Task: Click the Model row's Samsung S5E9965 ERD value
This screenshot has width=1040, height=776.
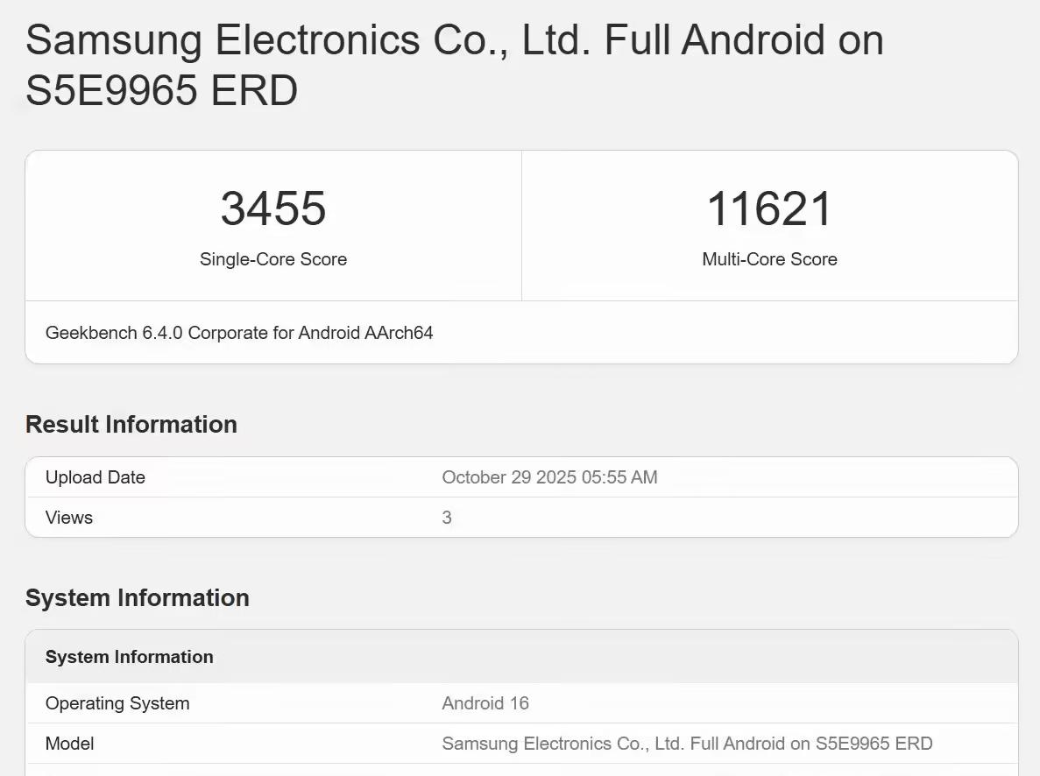Action: click(x=687, y=744)
